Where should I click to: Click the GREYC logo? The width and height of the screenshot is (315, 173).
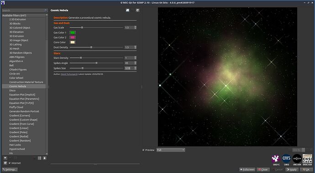(276, 159)
